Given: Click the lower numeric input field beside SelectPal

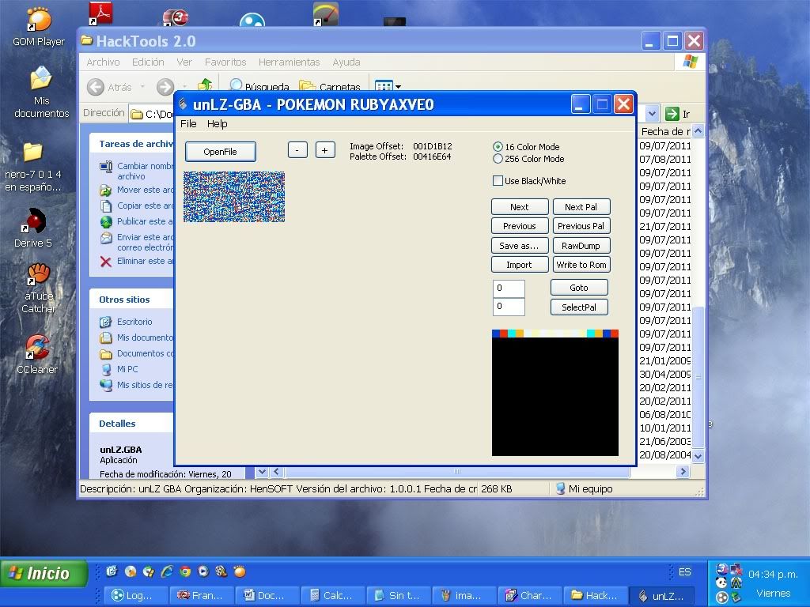Looking at the screenshot, I should click(509, 307).
